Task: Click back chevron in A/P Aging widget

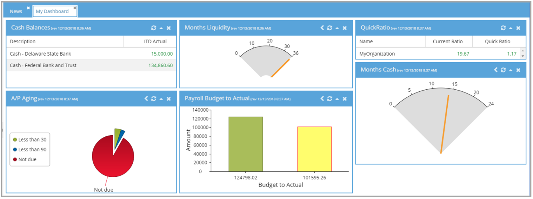Action: (x=146, y=99)
